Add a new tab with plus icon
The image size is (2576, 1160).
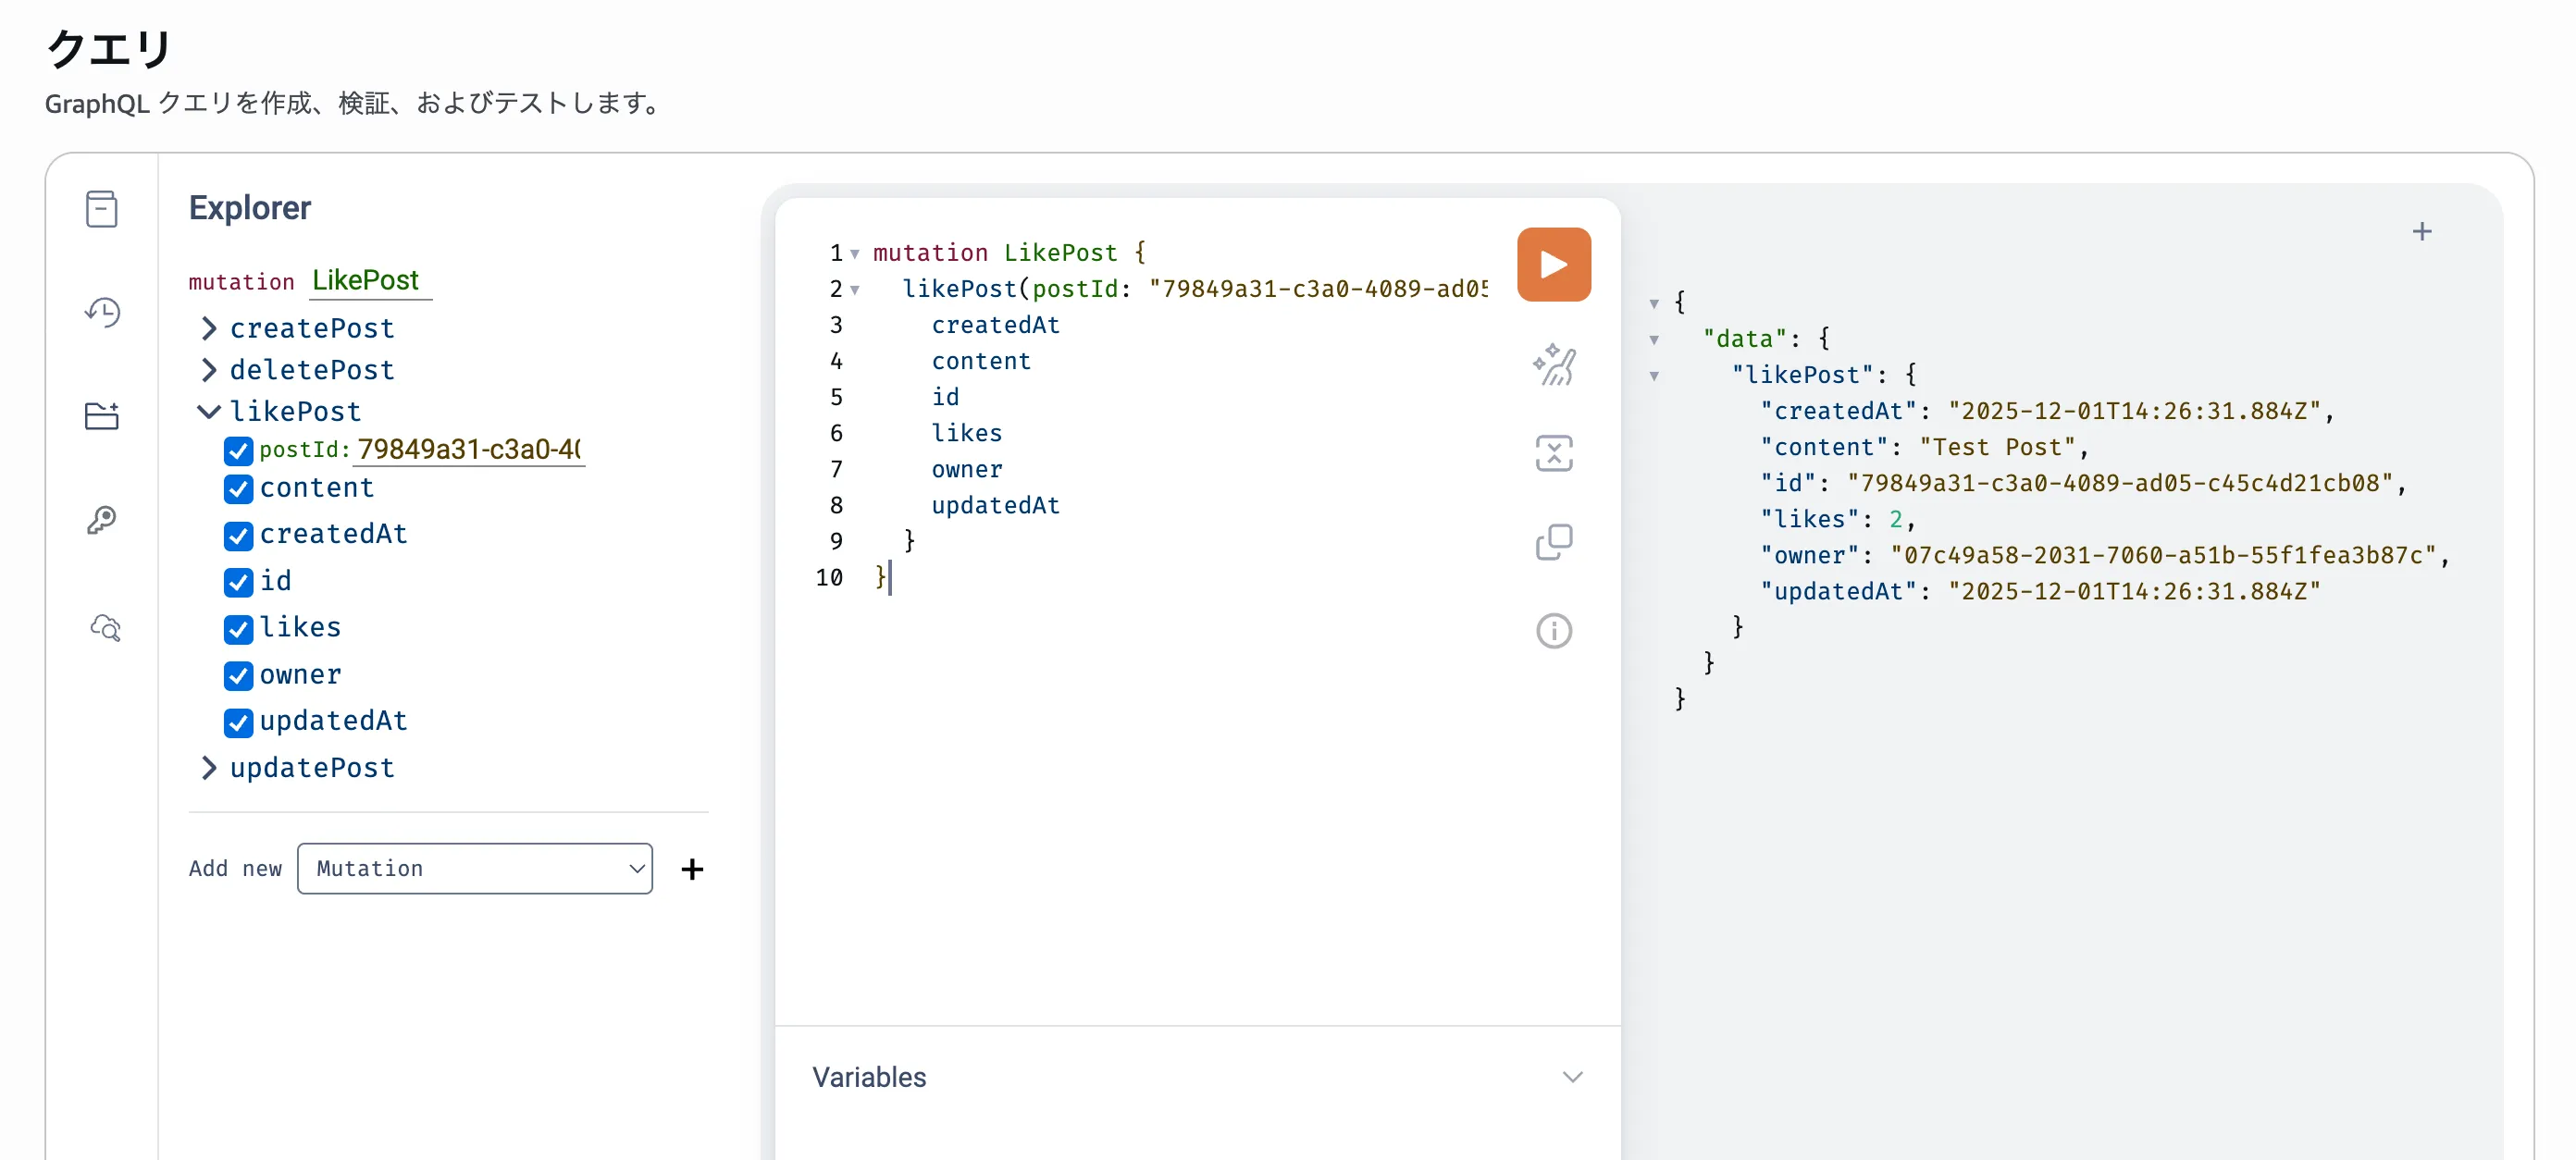click(x=2421, y=232)
